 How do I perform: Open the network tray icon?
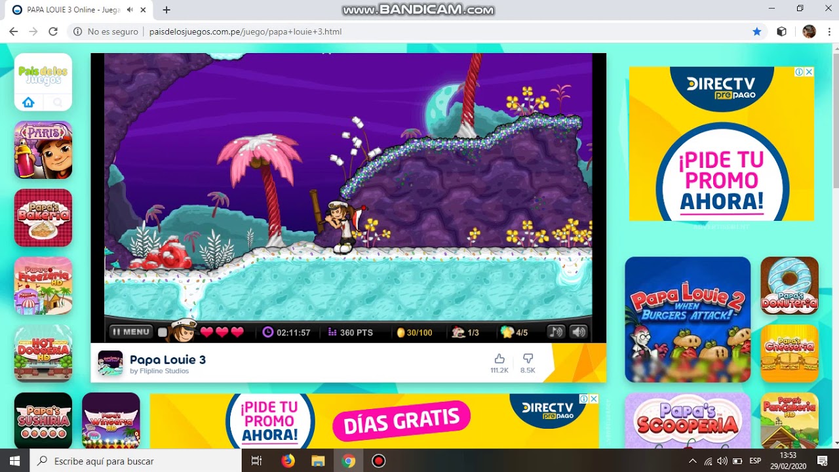tap(708, 461)
